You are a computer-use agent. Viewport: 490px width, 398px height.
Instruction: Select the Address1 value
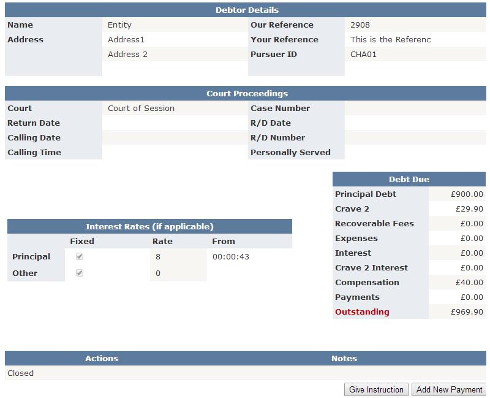tap(126, 40)
